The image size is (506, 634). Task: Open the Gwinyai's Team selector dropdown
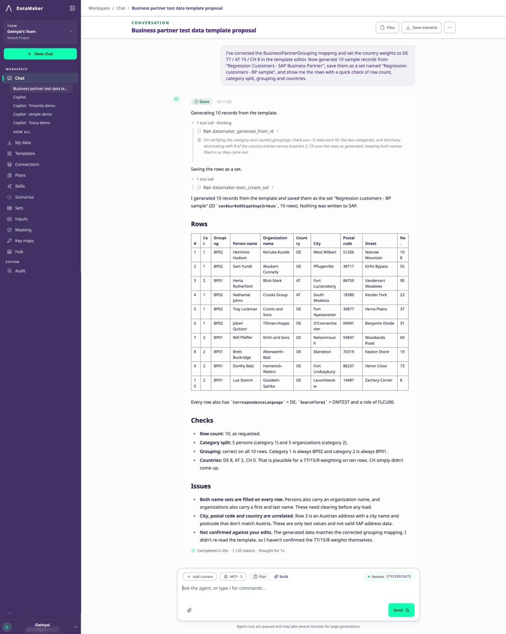pyautogui.click(x=40, y=32)
